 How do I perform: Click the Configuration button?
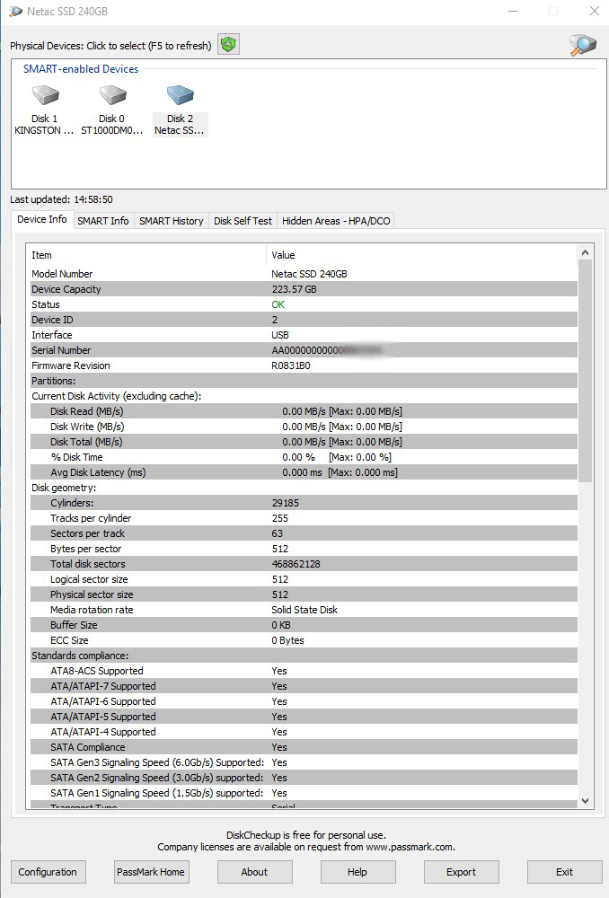48,872
